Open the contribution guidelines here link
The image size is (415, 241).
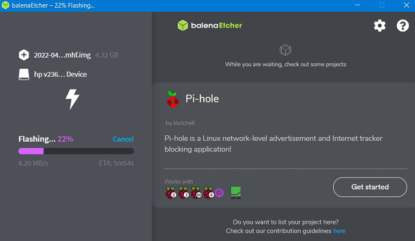tap(339, 231)
